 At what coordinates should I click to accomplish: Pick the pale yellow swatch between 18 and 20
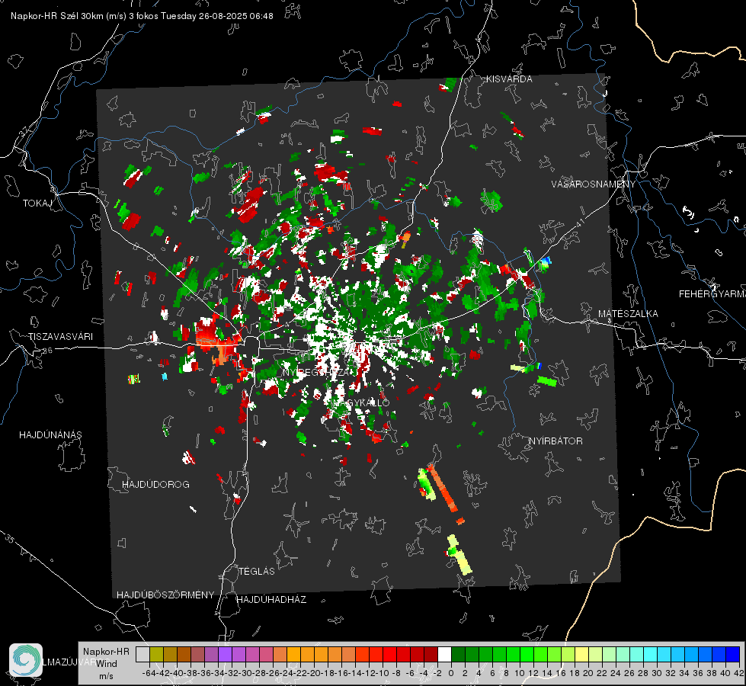[x=581, y=655]
